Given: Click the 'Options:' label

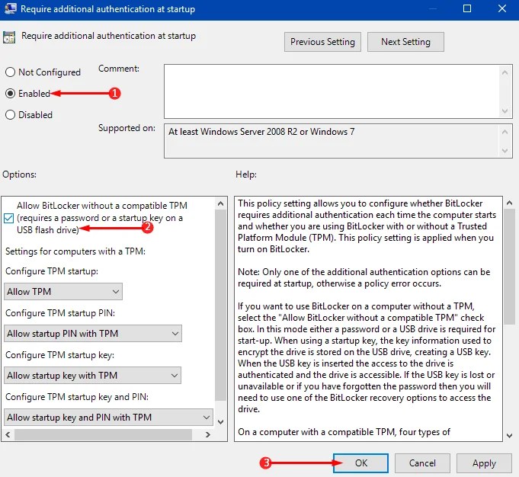Looking at the screenshot, I should [19, 174].
